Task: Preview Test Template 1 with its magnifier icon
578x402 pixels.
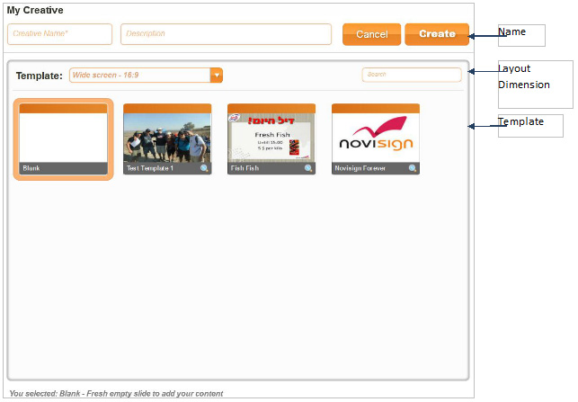Action: pos(204,168)
